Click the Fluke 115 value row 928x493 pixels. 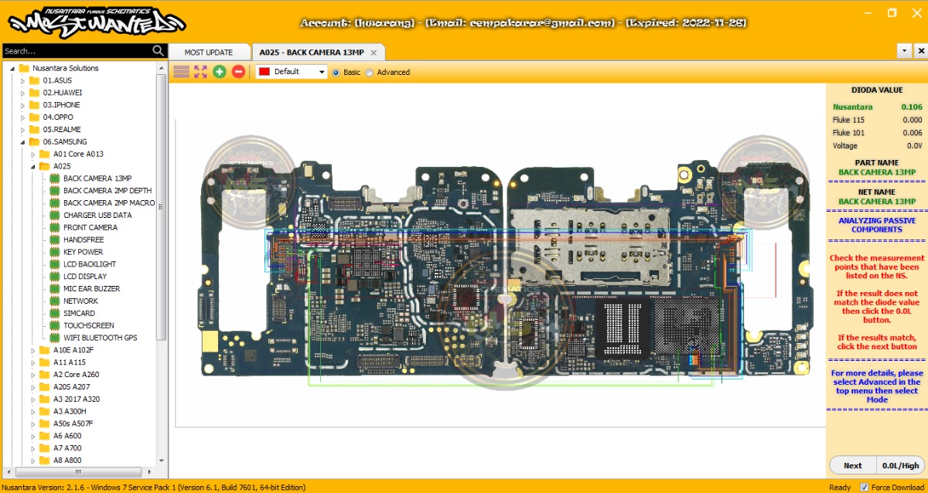[x=877, y=120]
